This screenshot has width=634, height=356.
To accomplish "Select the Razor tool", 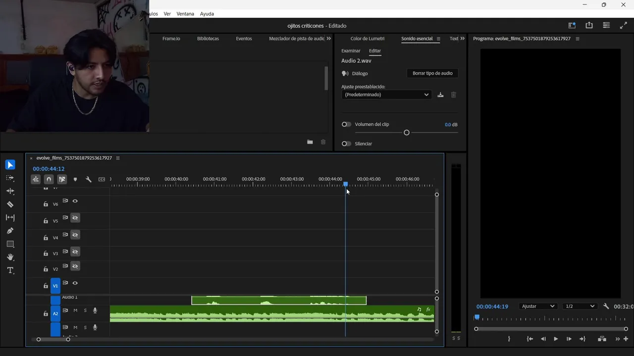I will coord(10,204).
